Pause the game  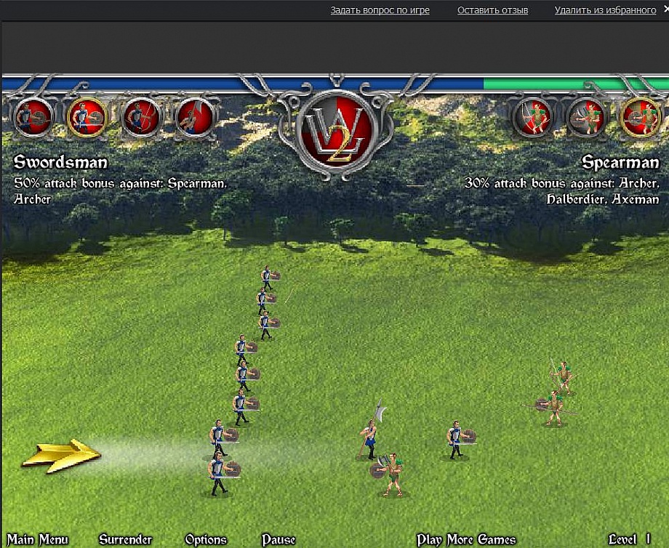tap(279, 539)
